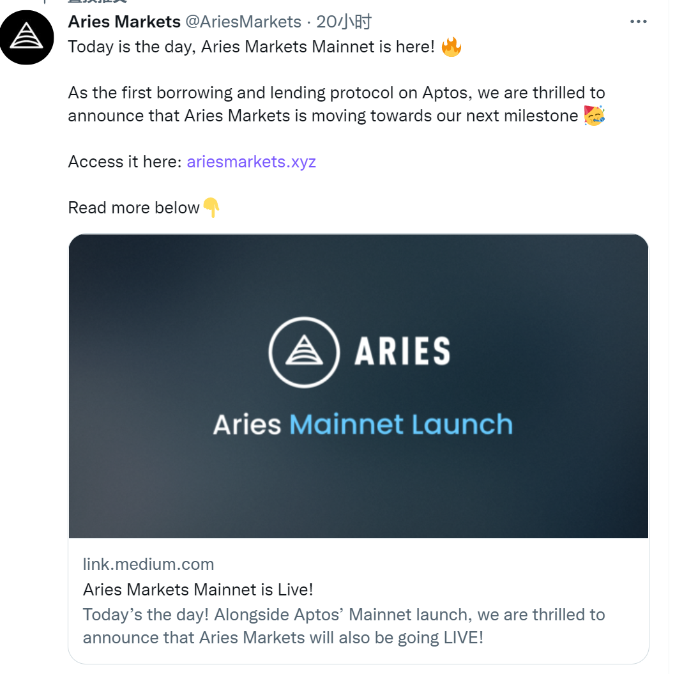Click the @AriesMarkets handle
Viewport: 675px width, 674px height.
[243, 22]
